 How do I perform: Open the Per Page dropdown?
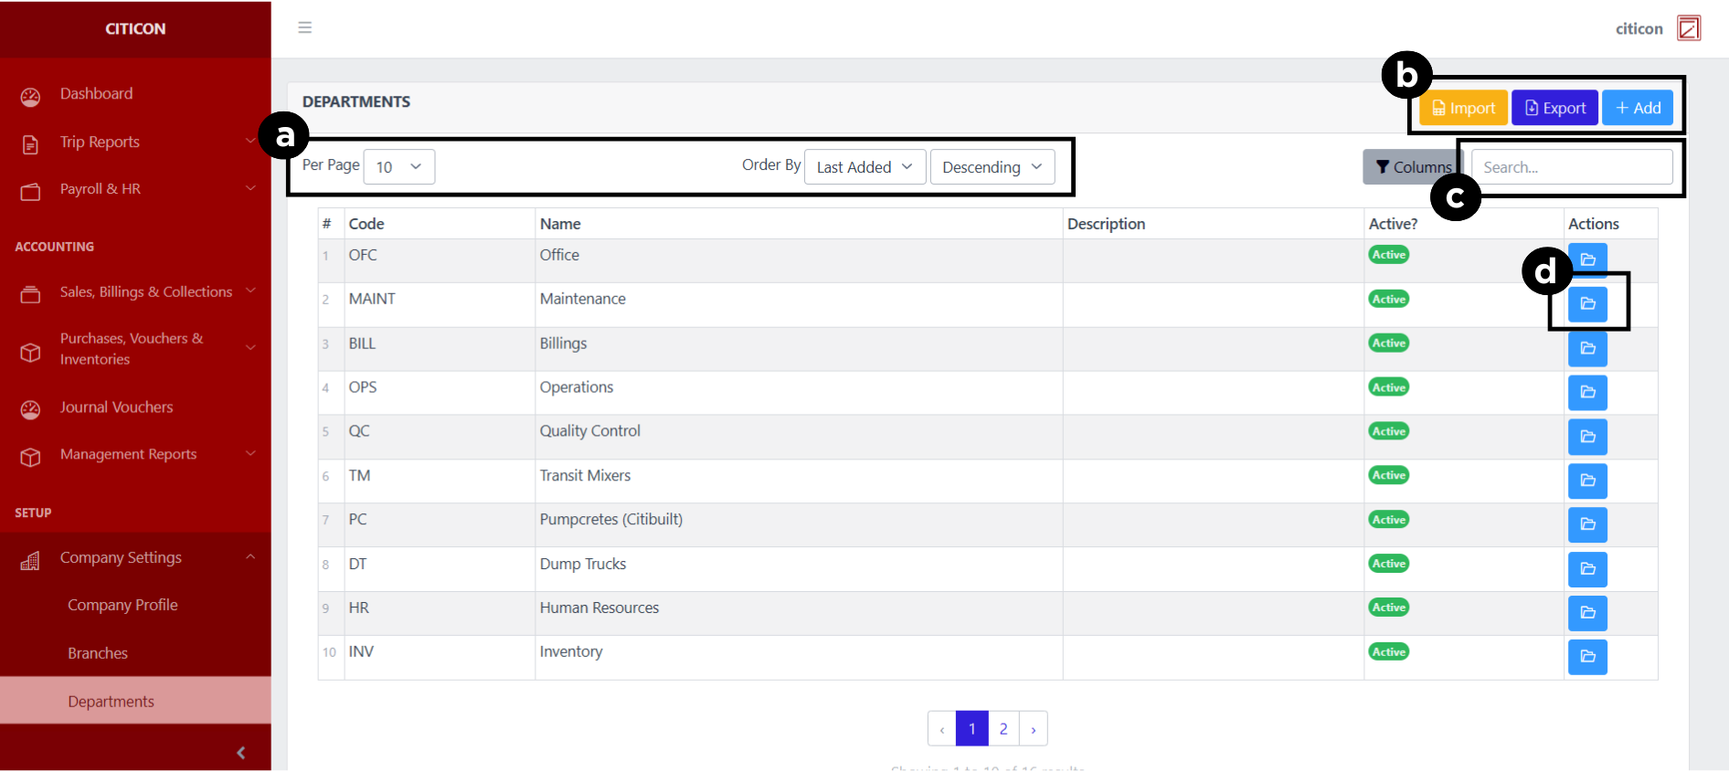click(398, 167)
